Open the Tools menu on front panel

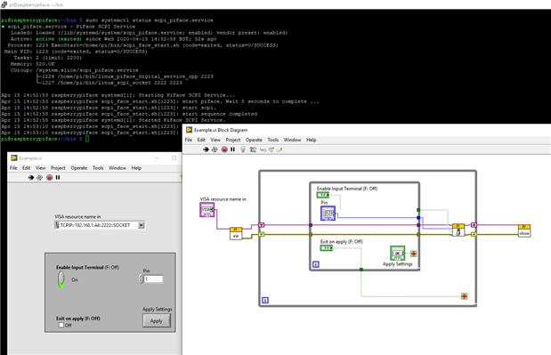coord(98,168)
